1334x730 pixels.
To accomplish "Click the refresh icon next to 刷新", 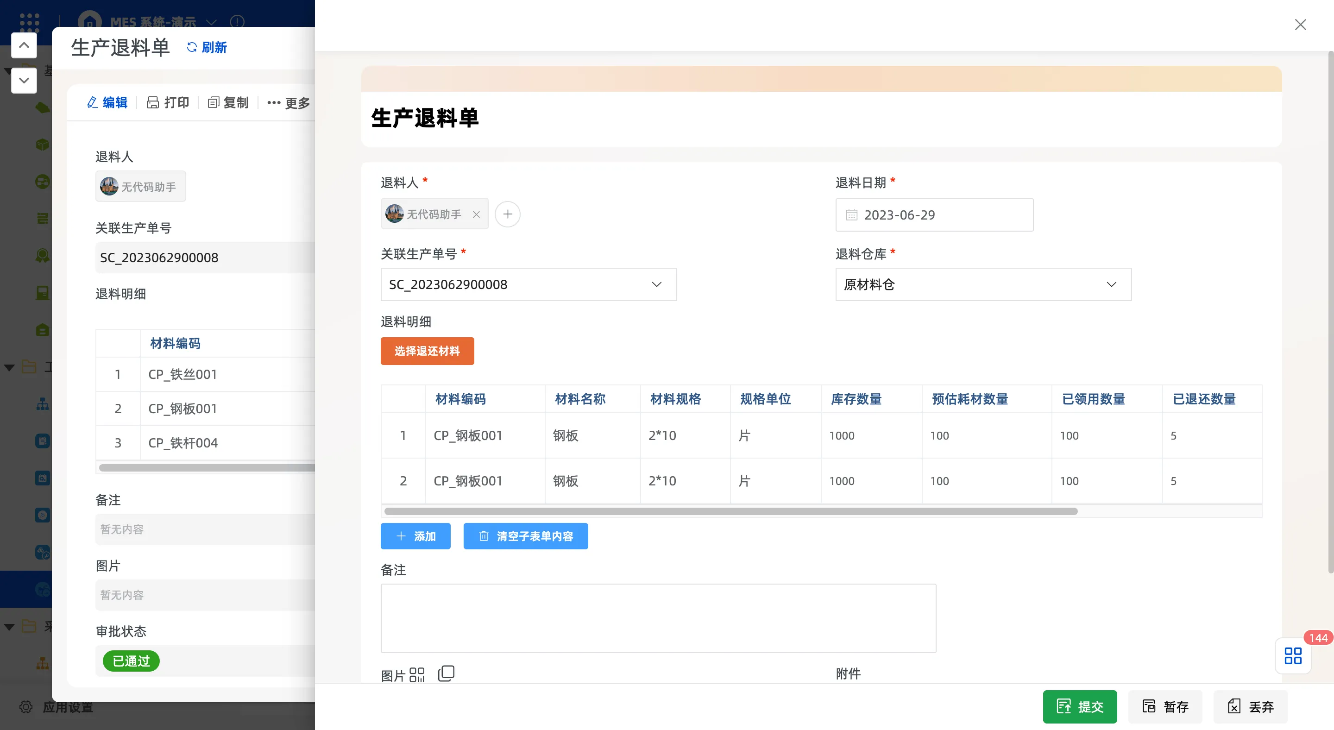I will pos(192,47).
